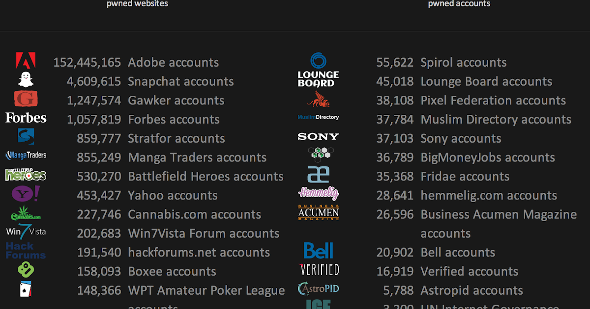Viewport: 590px width, 309px height.
Task: Click the Boxee green logo
Action: pos(26,270)
